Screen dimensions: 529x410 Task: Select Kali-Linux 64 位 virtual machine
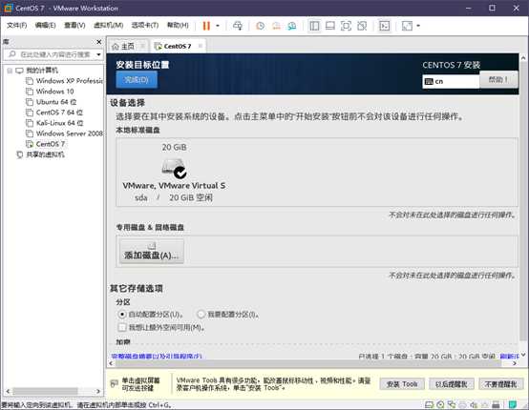[x=54, y=123]
